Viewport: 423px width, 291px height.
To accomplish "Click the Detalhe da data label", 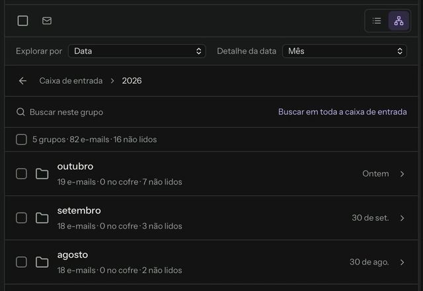I will 247,51.
